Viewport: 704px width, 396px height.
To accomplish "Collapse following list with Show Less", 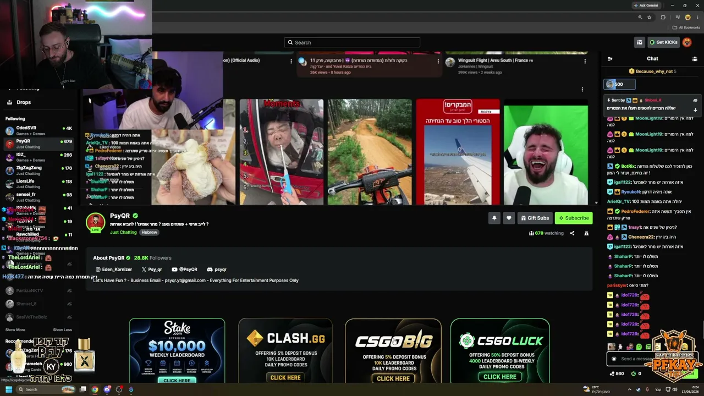I will (62, 330).
